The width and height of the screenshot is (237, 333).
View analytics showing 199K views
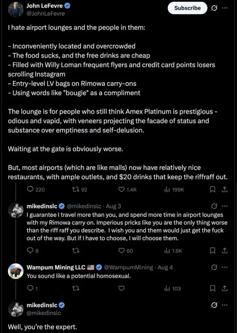[x=174, y=190]
